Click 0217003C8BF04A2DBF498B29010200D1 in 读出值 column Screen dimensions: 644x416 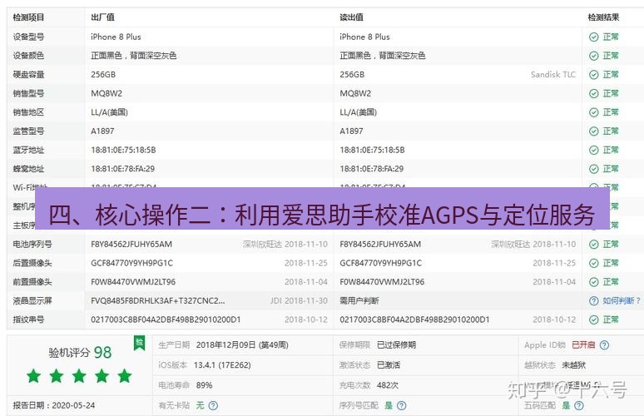coord(414,320)
